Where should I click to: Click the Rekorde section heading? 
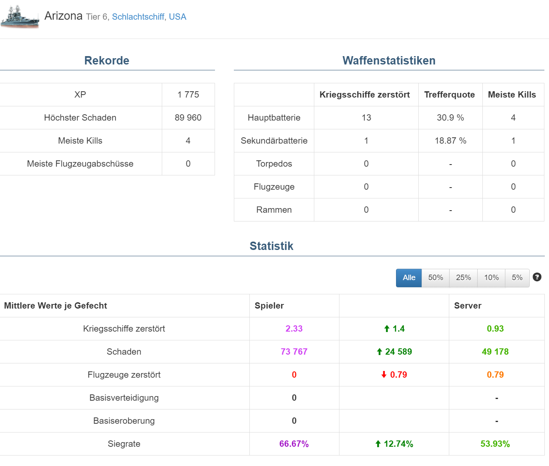click(x=107, y=61)
